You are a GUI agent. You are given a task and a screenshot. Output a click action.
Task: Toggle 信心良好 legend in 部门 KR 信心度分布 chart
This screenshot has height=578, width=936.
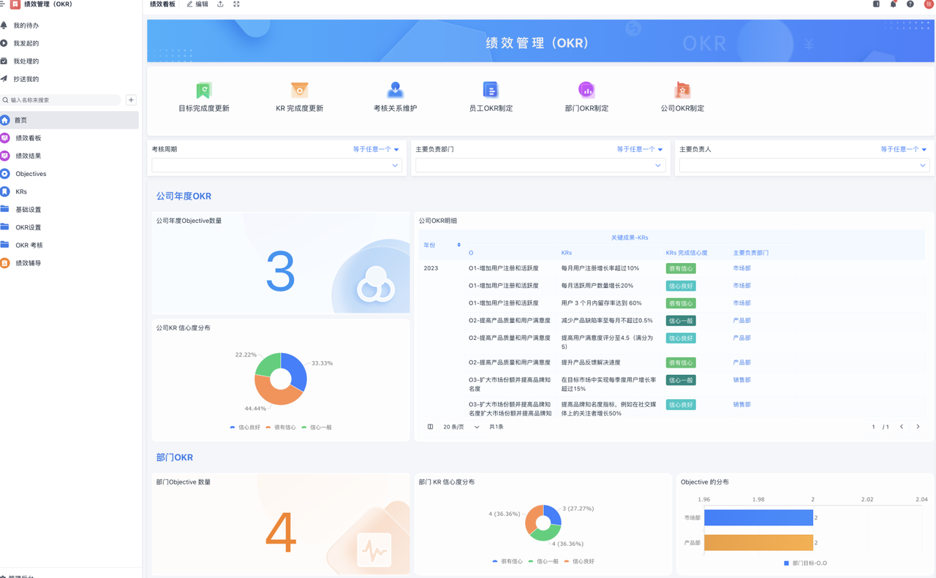tap(579, 561)
